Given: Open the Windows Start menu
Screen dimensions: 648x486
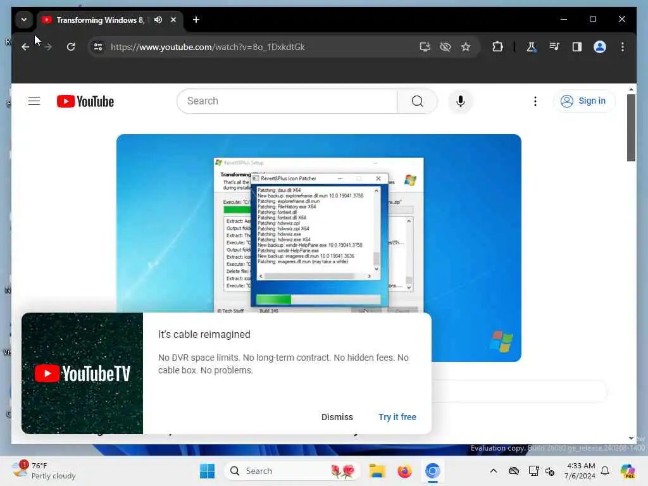Looking at the screenshot, I should coord(207,471).
